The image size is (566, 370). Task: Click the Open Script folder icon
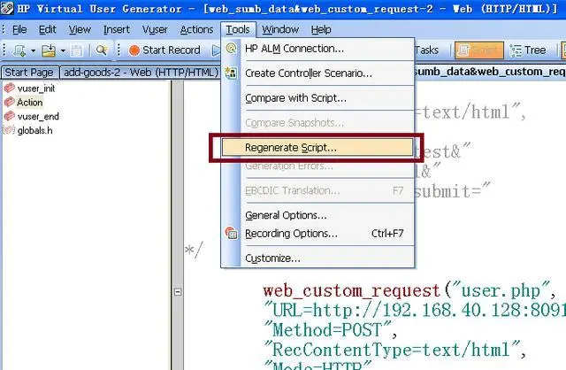(x=49, y=50)
